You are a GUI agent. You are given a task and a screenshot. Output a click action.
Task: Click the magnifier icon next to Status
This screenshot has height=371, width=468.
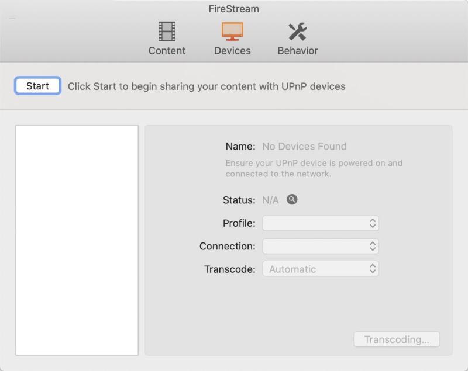(292, 199)
